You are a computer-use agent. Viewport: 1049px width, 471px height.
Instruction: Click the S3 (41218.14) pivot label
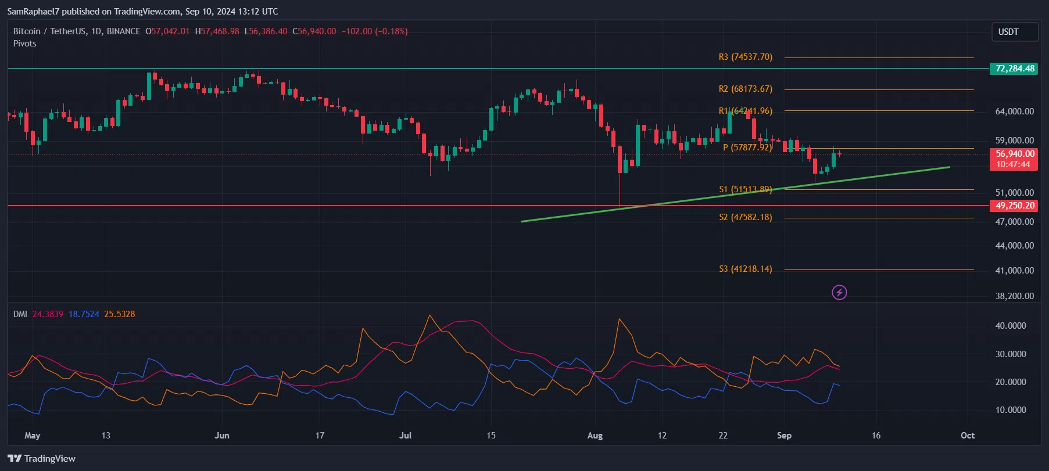[746, 269]
